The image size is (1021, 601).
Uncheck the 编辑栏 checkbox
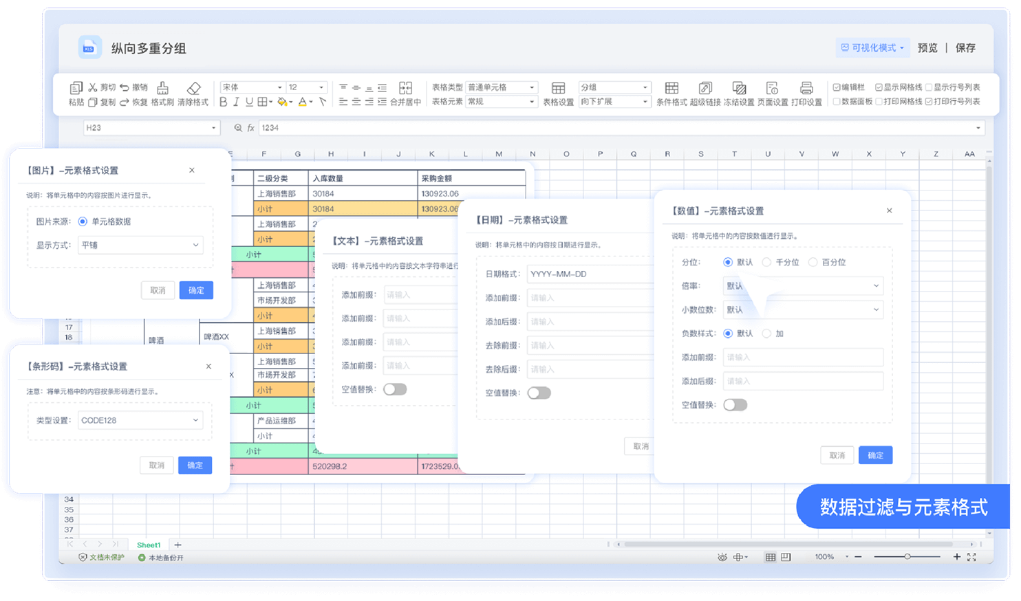837,87
